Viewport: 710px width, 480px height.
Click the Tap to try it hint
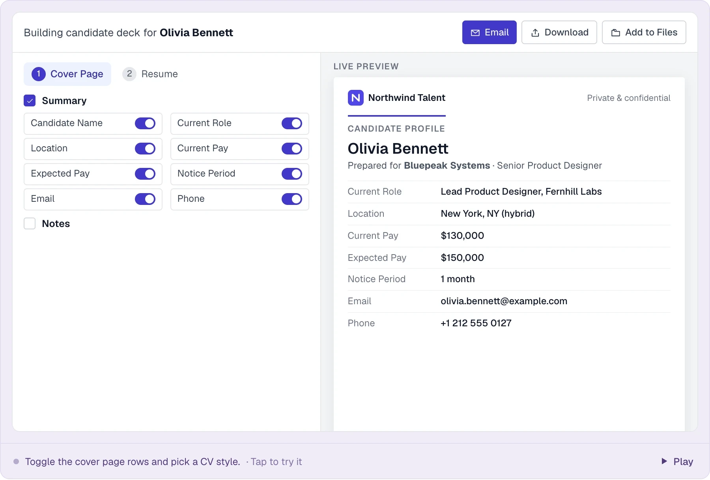277,461
